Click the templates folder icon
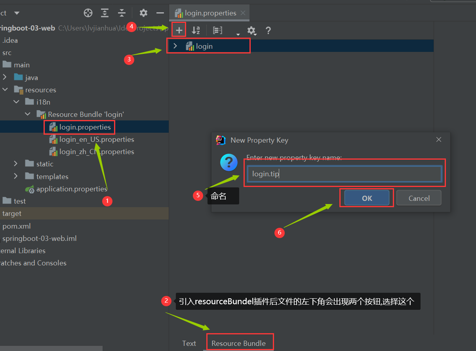Screen dimensions: 476x351 pyautogui.click(x=29, y=176)
